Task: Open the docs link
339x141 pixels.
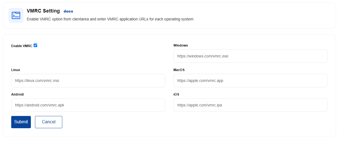Action: (x=68, y=11)
